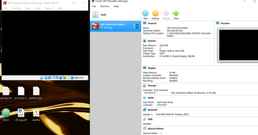Select efs-ug.pdf on the desktop
This screenshot has width=258, height=135.
[x=21, y=115]
